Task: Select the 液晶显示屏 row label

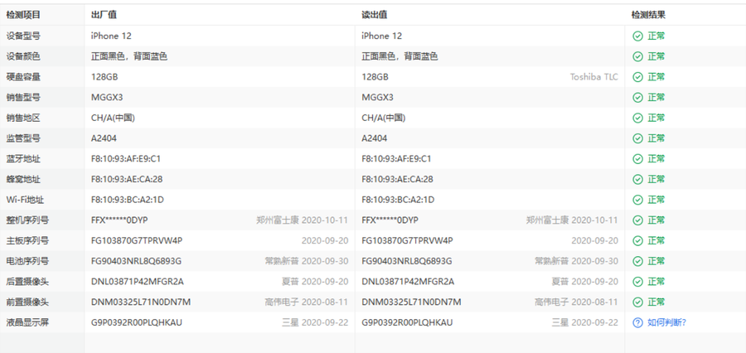Action: [x=27, y=322]
